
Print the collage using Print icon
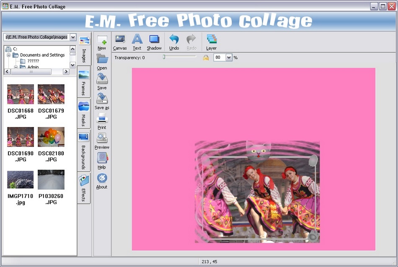pyautogui.click(x=102, y=118)
